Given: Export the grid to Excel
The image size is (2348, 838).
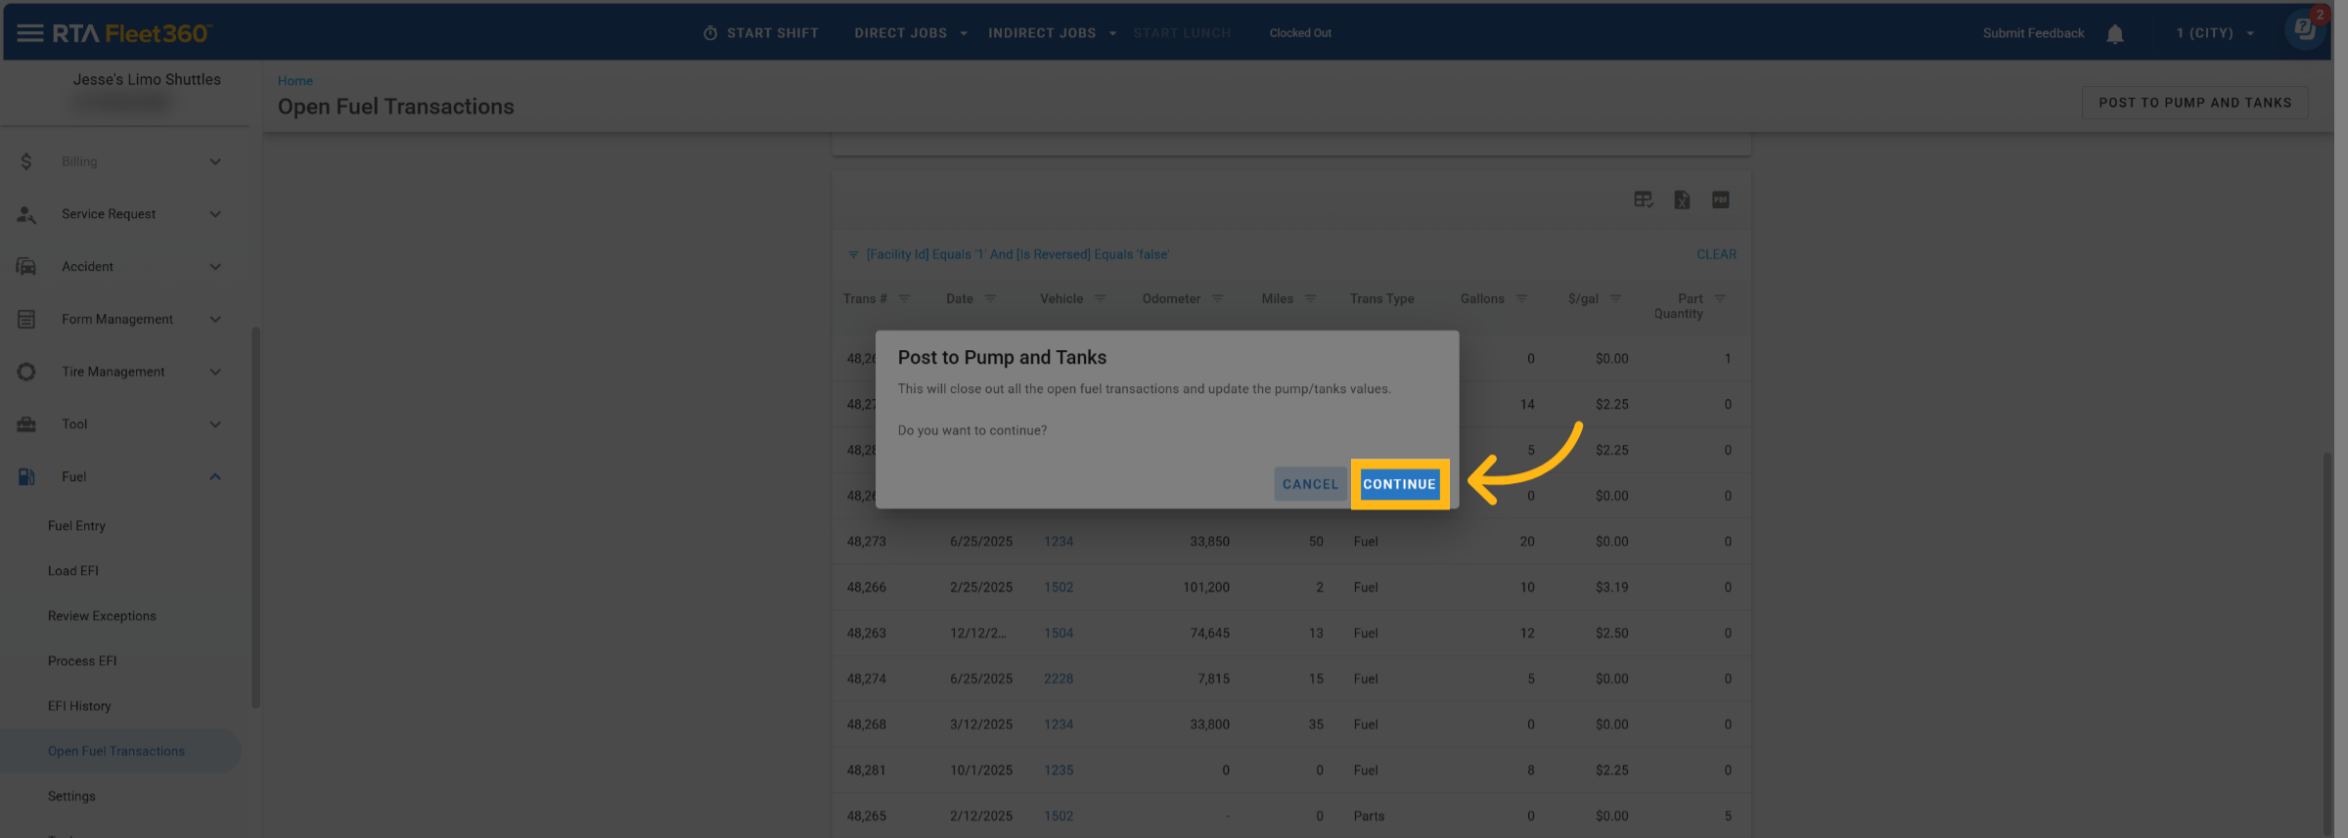Looking at the screenshot, I should 1682,200.
